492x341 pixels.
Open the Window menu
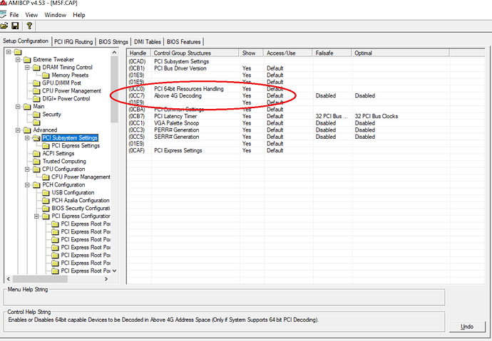tap(55, 15)
